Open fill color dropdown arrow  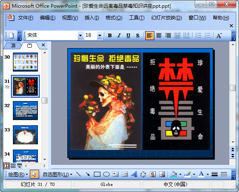click(180, 174)
